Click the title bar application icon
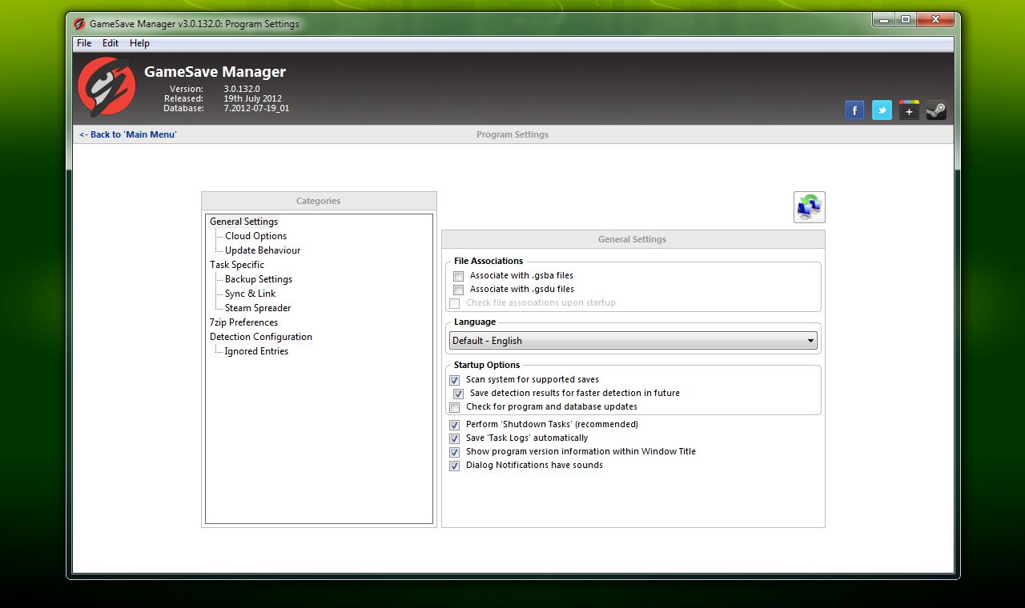The image size is (1025, 608). click(79, 24)
